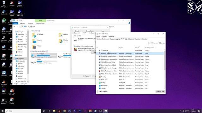Click Bu bilgisayar in Explorer address bar
Screen dimensions: 202x113
31,26
